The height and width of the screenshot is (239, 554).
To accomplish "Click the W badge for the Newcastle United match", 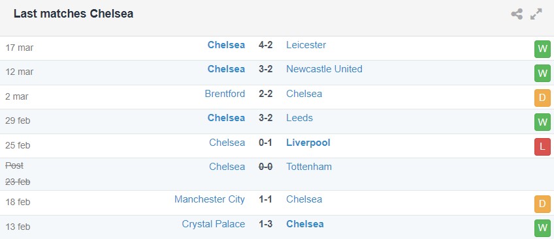I will [x=542, y=74].
